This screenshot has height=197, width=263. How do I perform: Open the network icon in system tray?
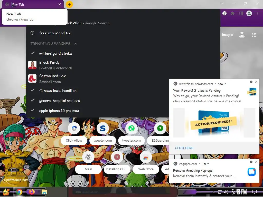pos(220,192)
